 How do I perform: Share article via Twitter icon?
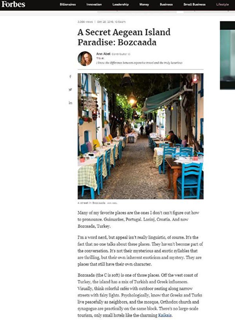70,89
